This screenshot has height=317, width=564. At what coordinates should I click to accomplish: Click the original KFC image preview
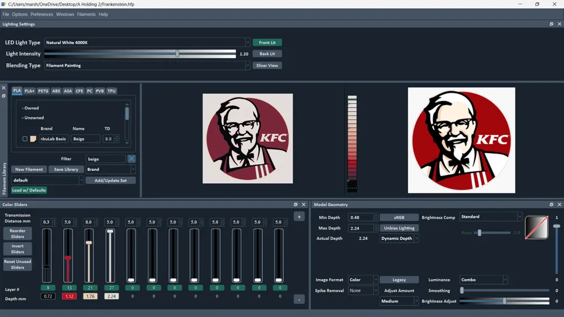(461, 140)
